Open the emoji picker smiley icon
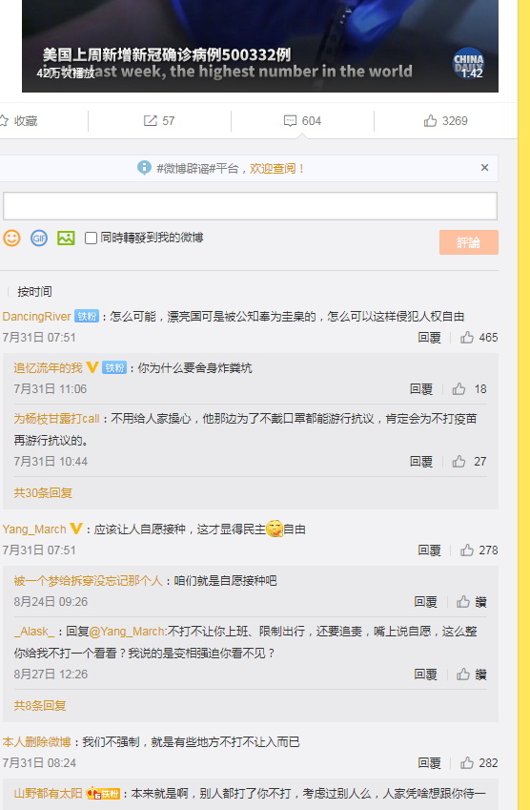 [x=11, y=238]
